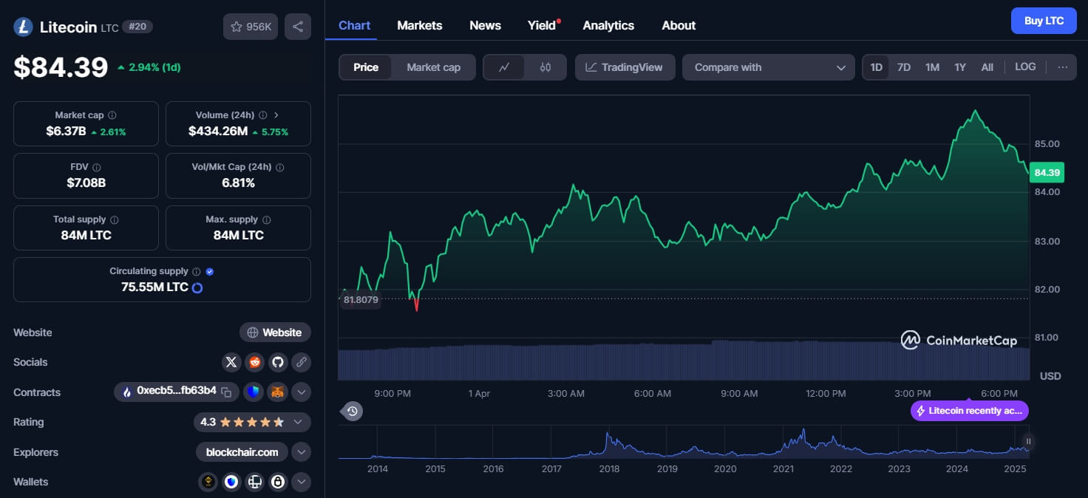Click the share icon next to watchlist
The width and height of the screenshot is (1088, 498).
point(298,27)
